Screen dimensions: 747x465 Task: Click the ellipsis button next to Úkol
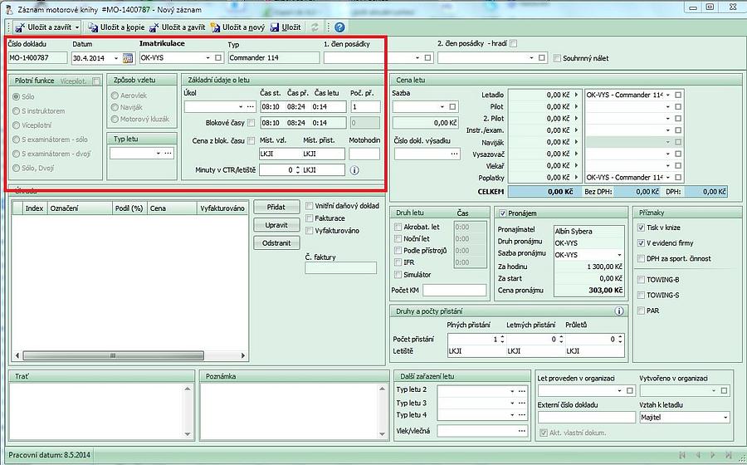coord(251,107)
